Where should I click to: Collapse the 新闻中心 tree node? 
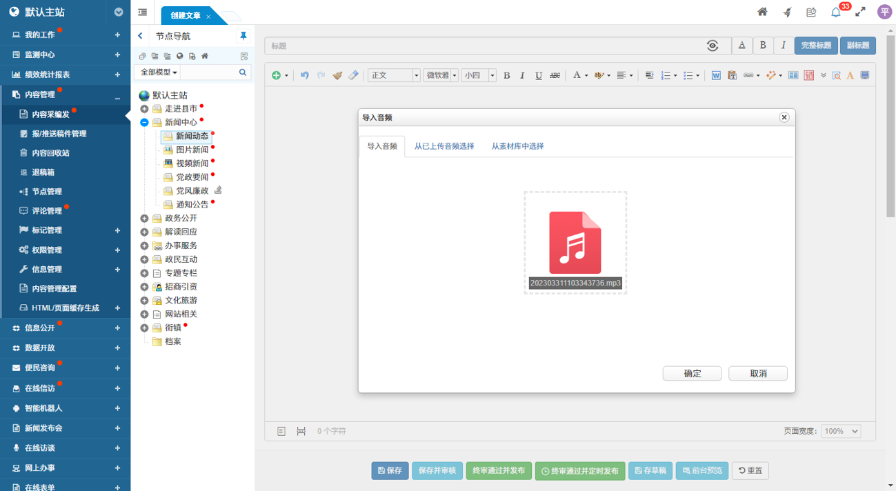(x=144, y=123)
